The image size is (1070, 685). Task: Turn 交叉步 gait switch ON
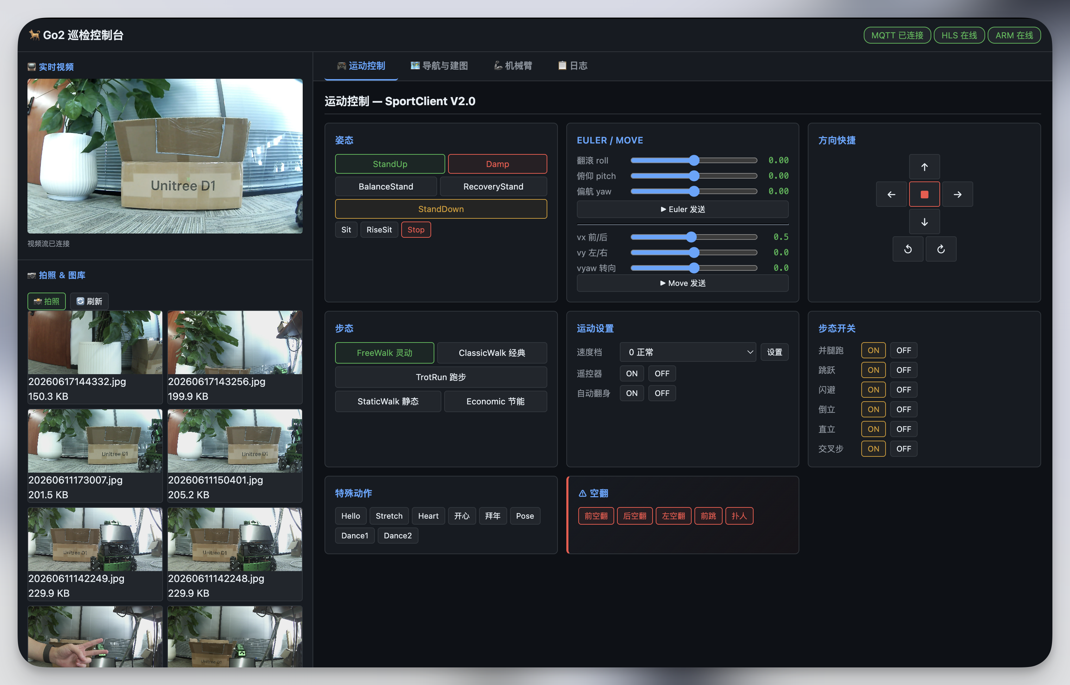[x=873, y=449]
